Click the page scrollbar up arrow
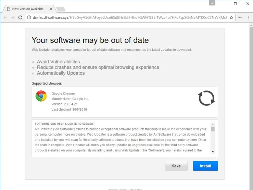Screen dimensions: 253x190 251,25
